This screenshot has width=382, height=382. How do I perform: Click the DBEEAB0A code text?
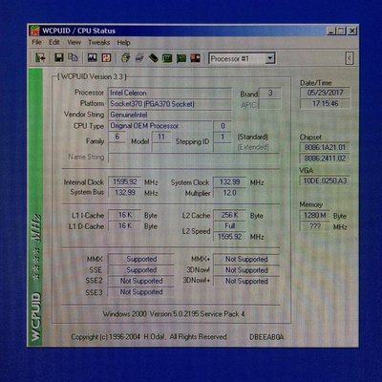pos(266,337)
